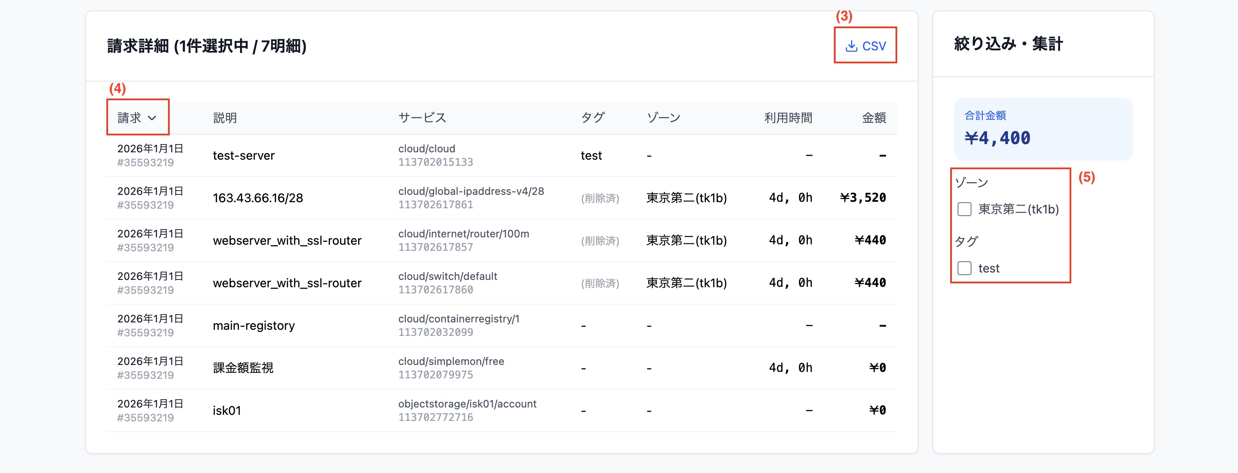
Task: Open the 請求 dropdown in table header
Action: 138,118
